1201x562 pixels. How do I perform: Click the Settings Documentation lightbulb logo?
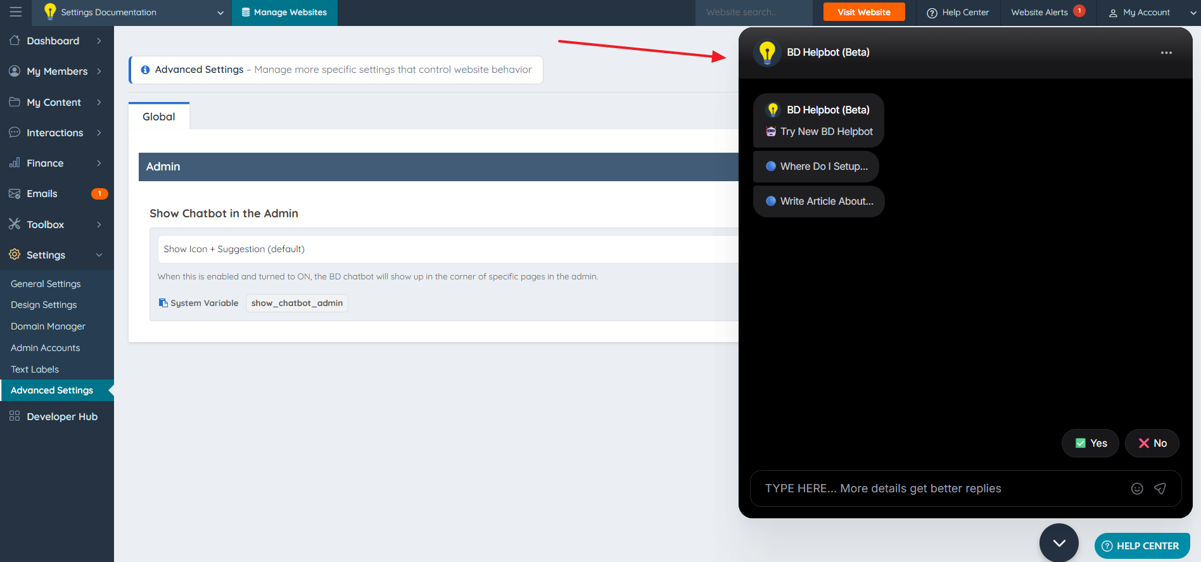click(x=50, y=12)
